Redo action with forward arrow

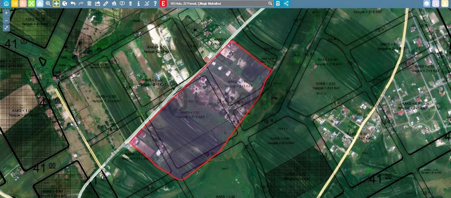click(x=81, y=3)
